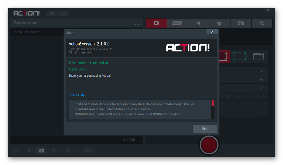
Task: Expand the third settings dropdown chevron
Action: (261, 88)
